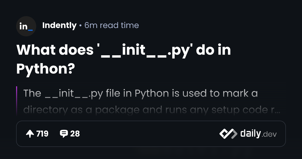Click the daily.dev diamond logo icon
The width and height of the screenshot is (302, 159).
tap(228, 134)
